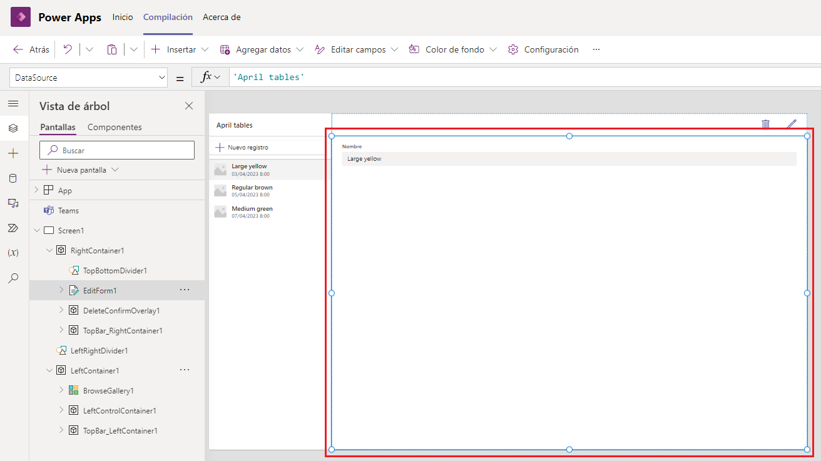Open the Insert plus icon in sidebar
This screenshot has width=821, height=461.
coord(13,153)
